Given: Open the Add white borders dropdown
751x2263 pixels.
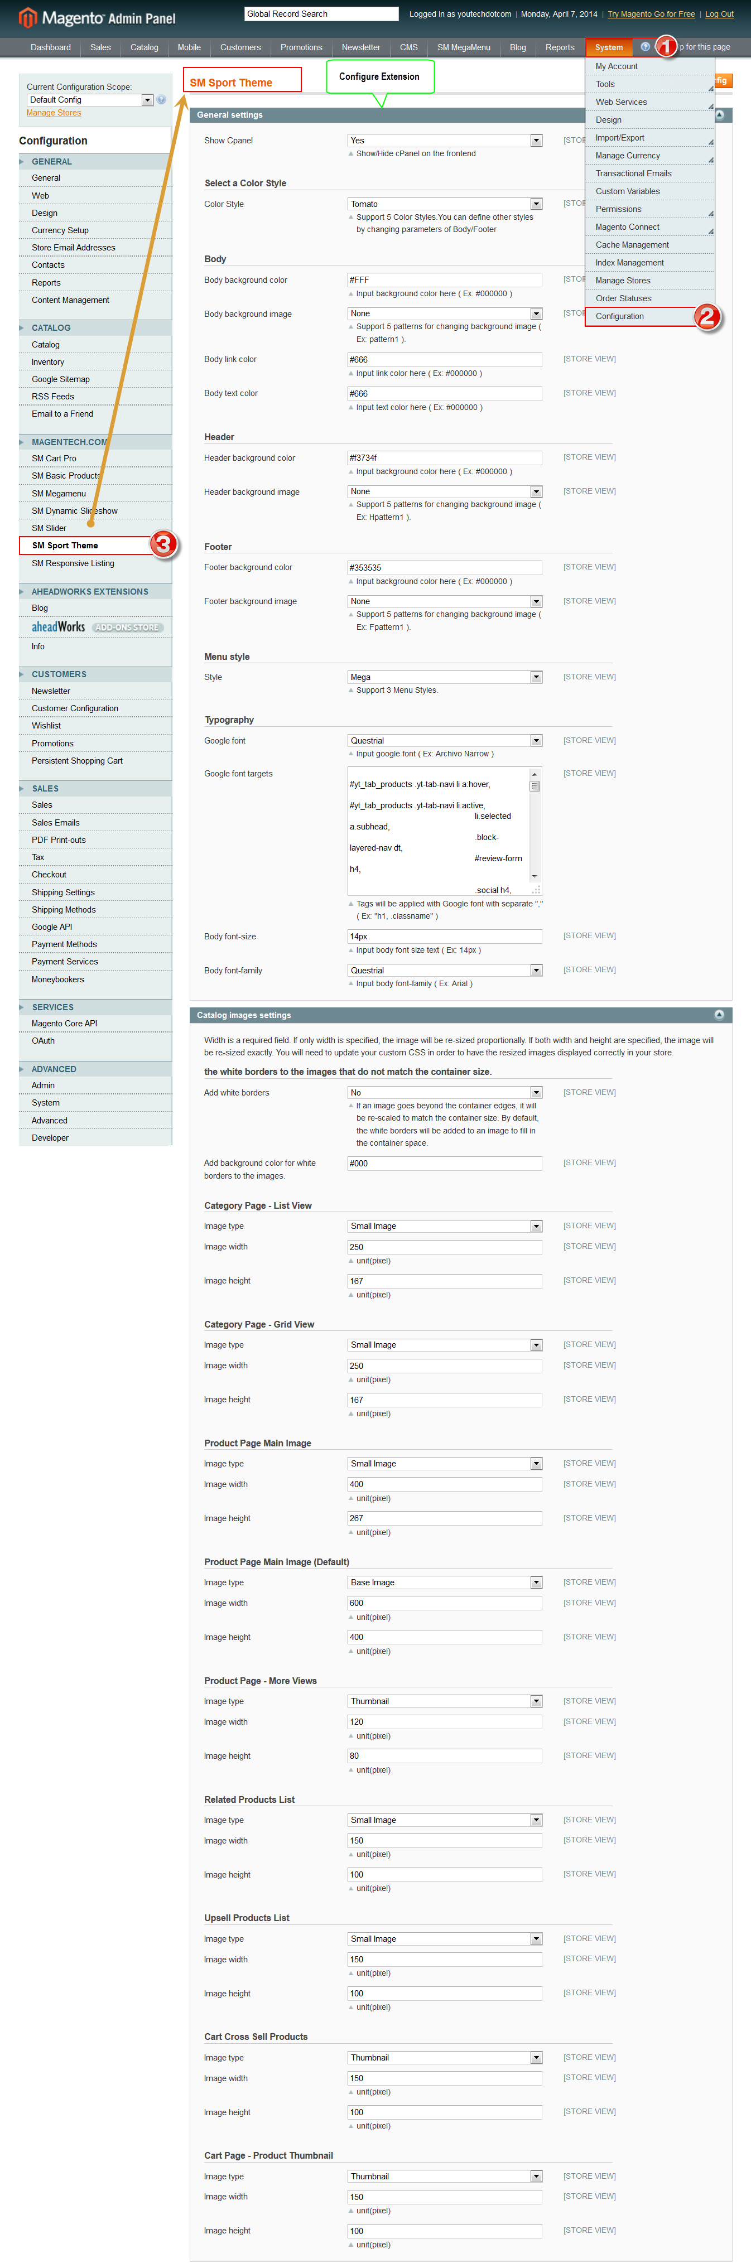Looking at the screenshot, I should click(445, 1093).
